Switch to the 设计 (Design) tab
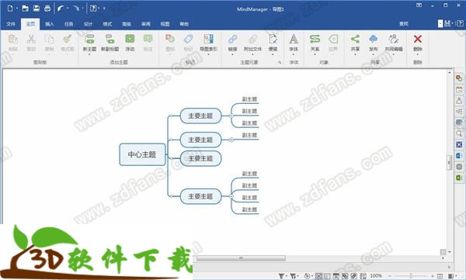466x280 pixels. [x=88, y=24]
